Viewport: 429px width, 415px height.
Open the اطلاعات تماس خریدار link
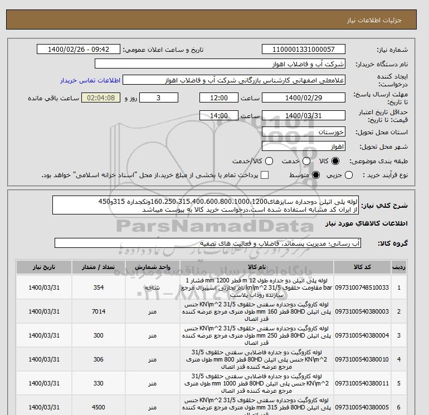coord(90,80)
